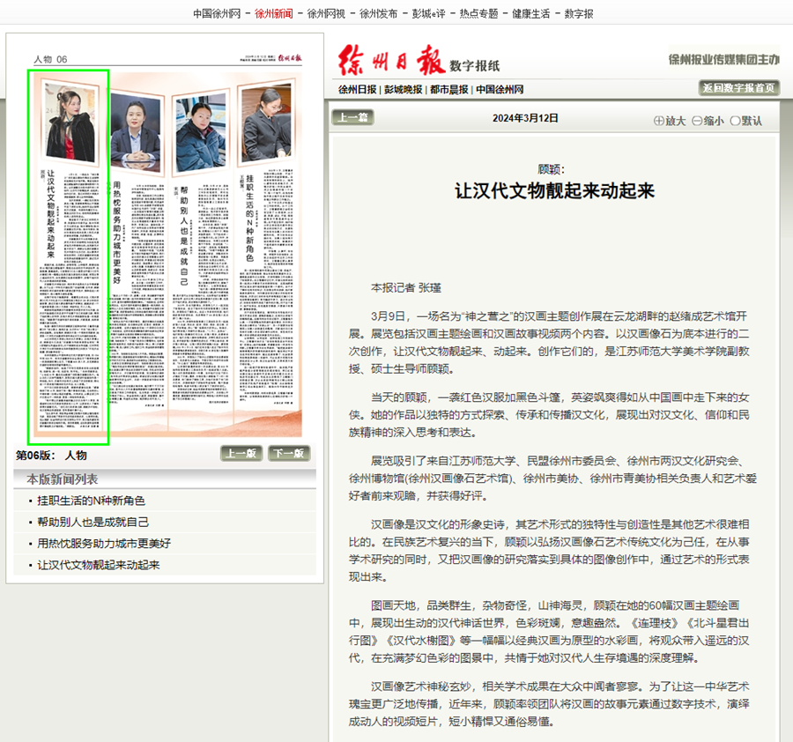
Task: Go to previous page with 上一版
Action: [x=241, y=454]
